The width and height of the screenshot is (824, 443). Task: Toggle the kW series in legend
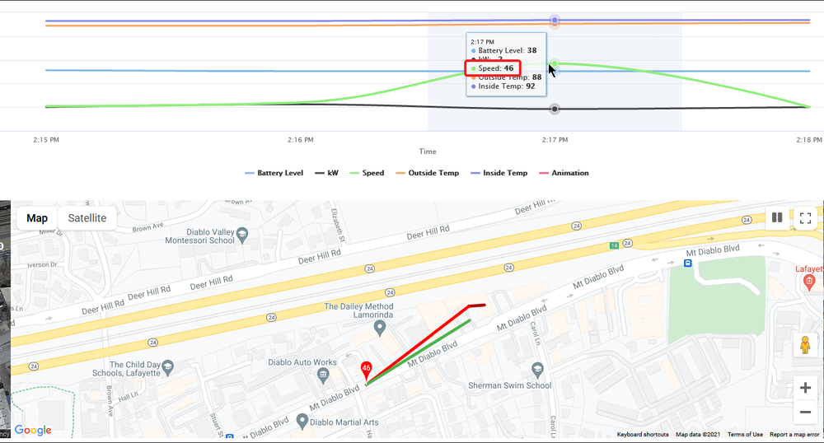326,173
